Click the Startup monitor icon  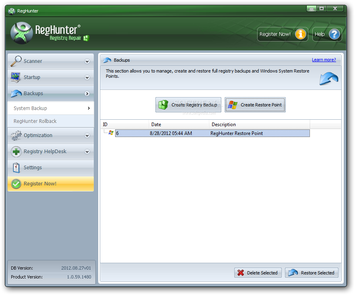(16, 77)
